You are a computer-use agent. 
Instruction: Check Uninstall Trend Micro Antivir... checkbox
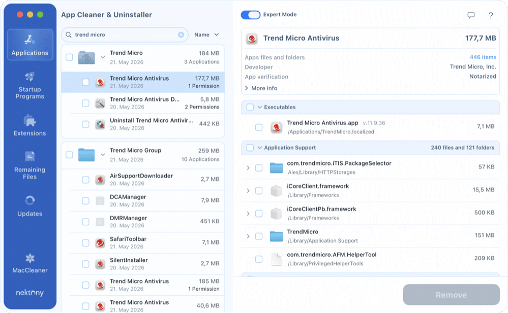[85, 124]
